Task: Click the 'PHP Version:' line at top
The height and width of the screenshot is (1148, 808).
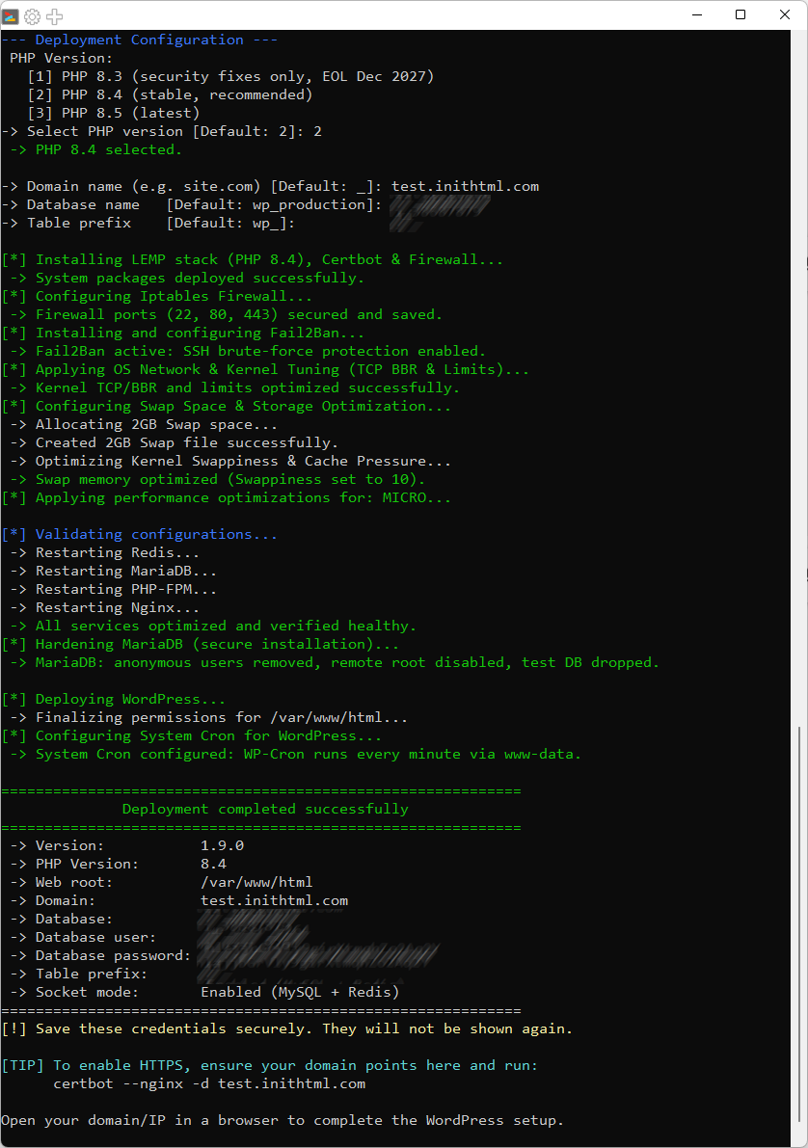Action: tap(62, 58)
